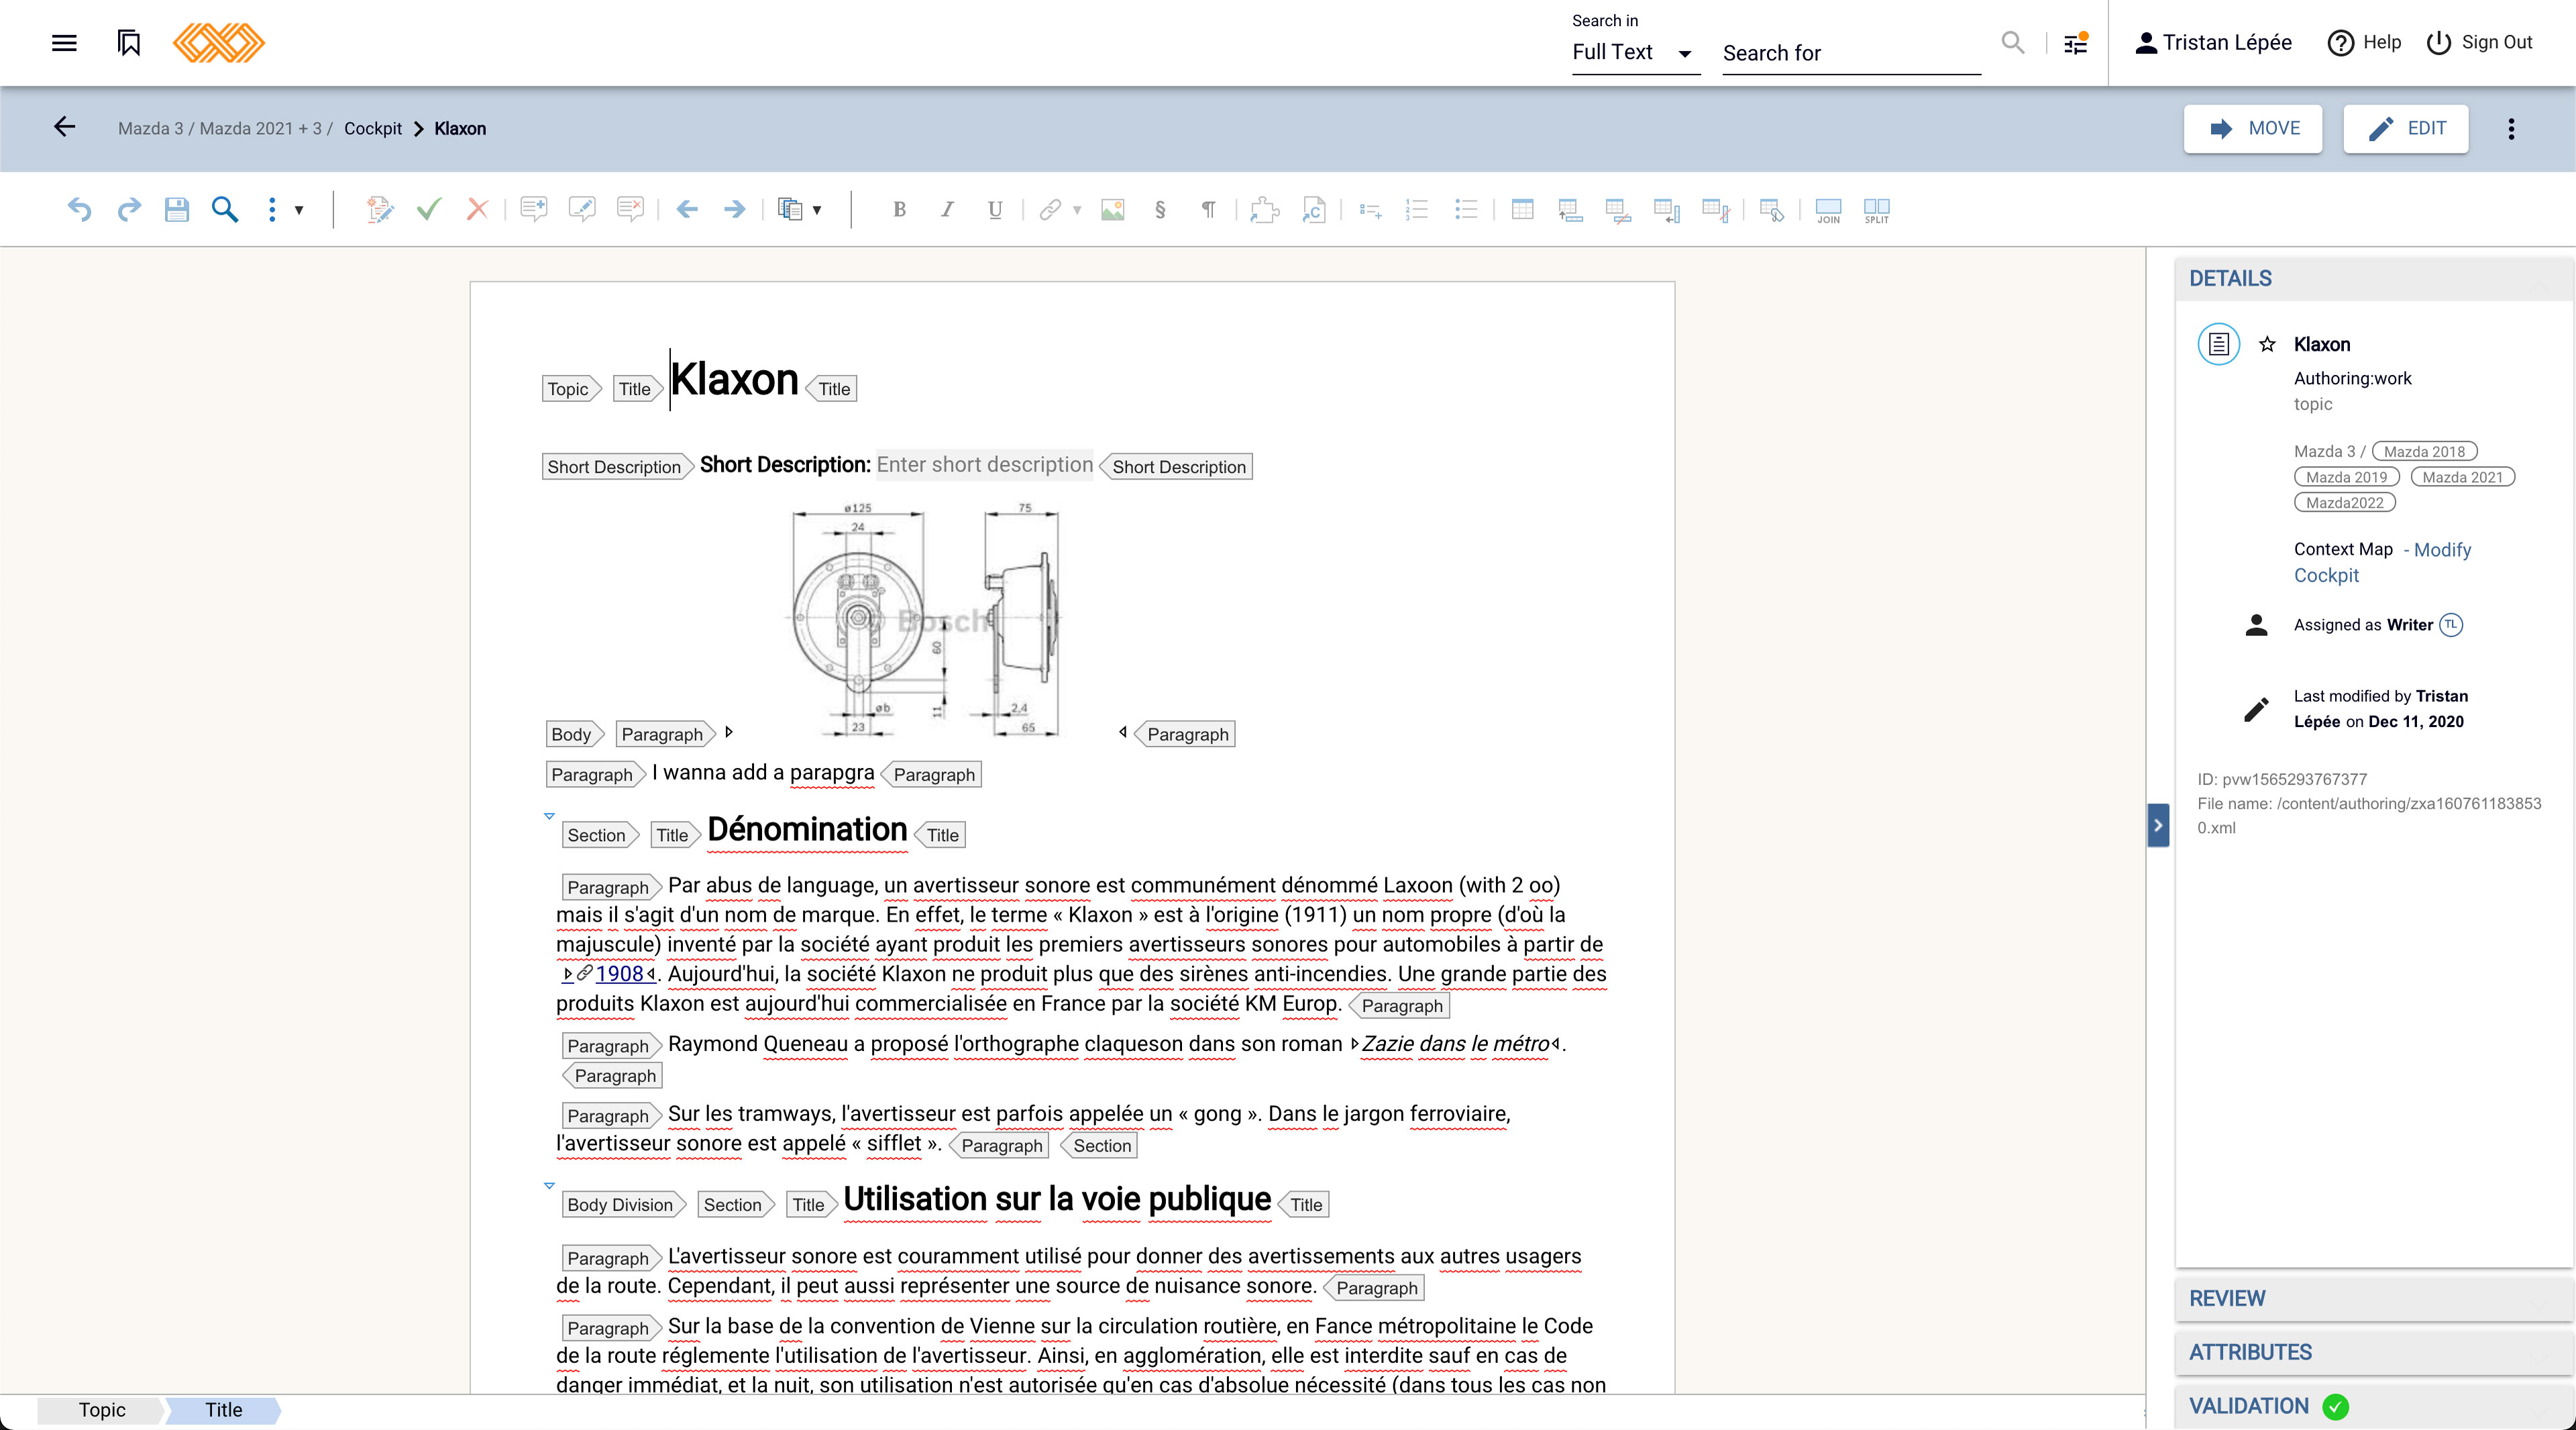Screen dimensions: 2576x1430
Task: Expand toolbar more-options dropdown arrow
Action: pyautogui.click(x=299, y=210)
